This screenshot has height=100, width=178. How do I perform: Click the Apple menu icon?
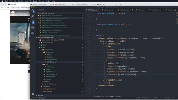pos(3,1)
